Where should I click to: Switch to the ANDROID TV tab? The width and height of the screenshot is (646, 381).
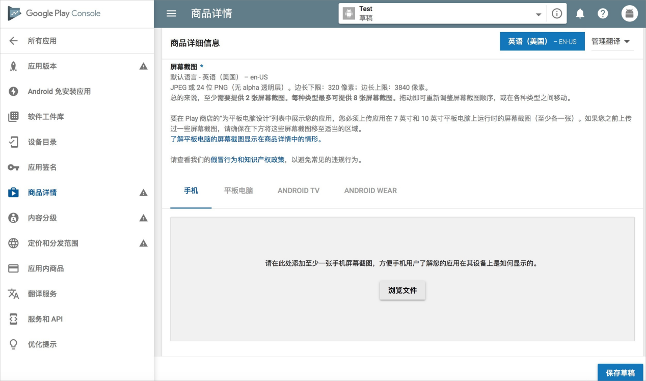[299, 190]
